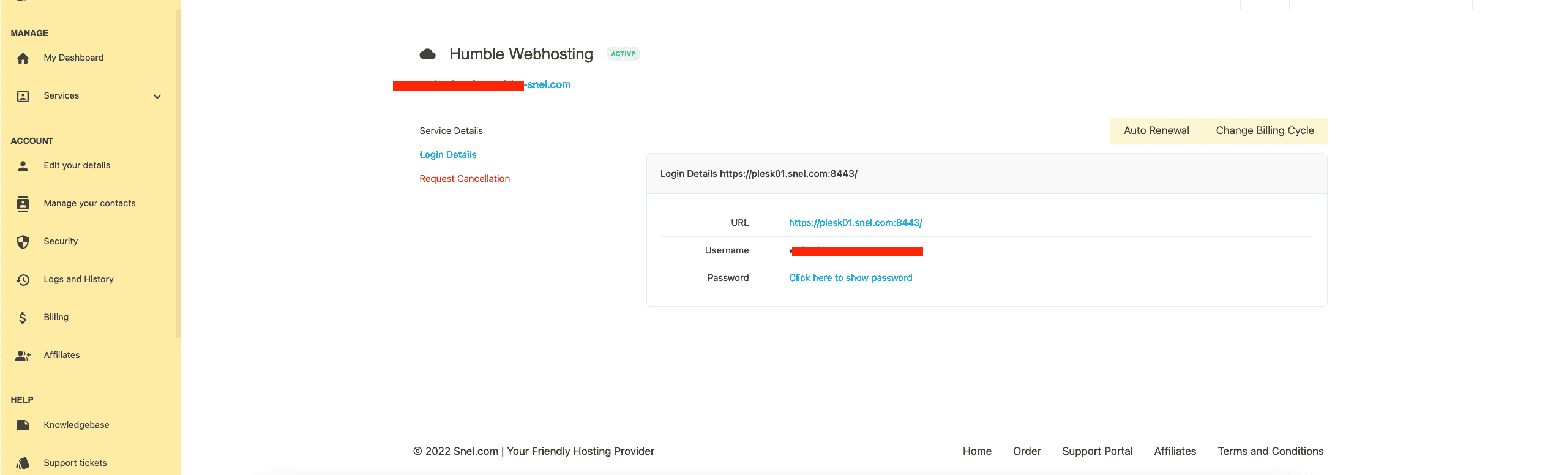1567x475 pixels.
Task: Click the Login Details panel header text
Action: coord(758,174)
